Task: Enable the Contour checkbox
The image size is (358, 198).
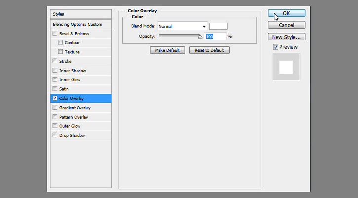Action: [60, 42]
